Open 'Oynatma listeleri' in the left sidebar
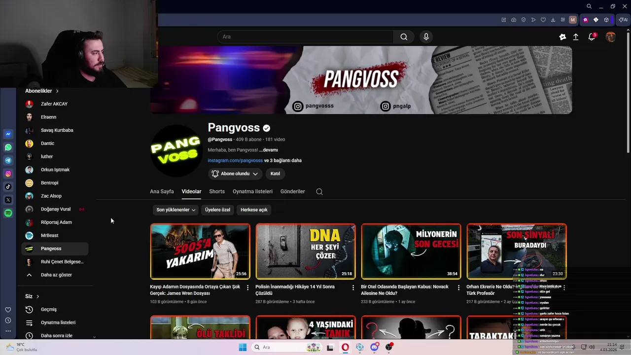 tap(55, 322)
